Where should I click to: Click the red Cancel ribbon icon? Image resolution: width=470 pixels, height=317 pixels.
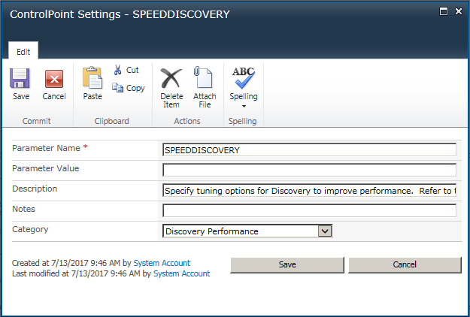pos(54,79)
